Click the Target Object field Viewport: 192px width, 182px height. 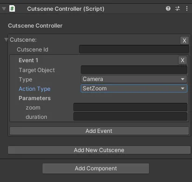coord(134,70)
